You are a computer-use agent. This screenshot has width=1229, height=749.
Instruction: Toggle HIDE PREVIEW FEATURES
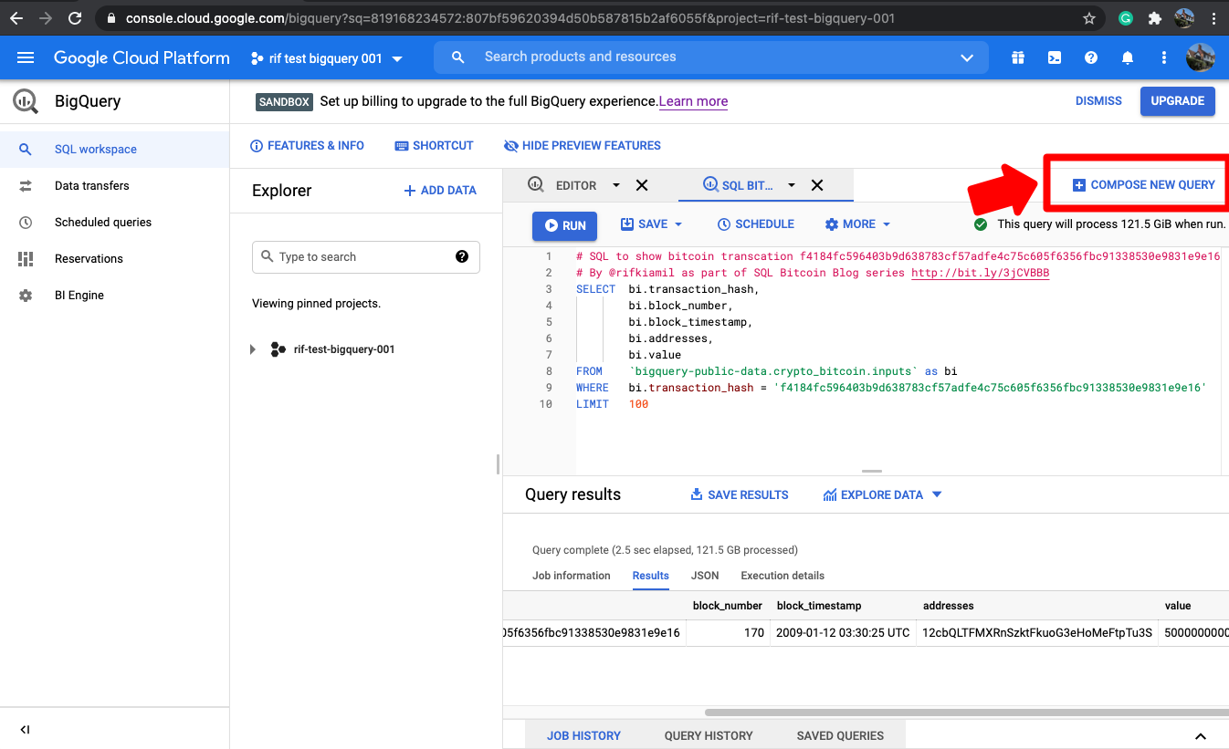[582, 146]
